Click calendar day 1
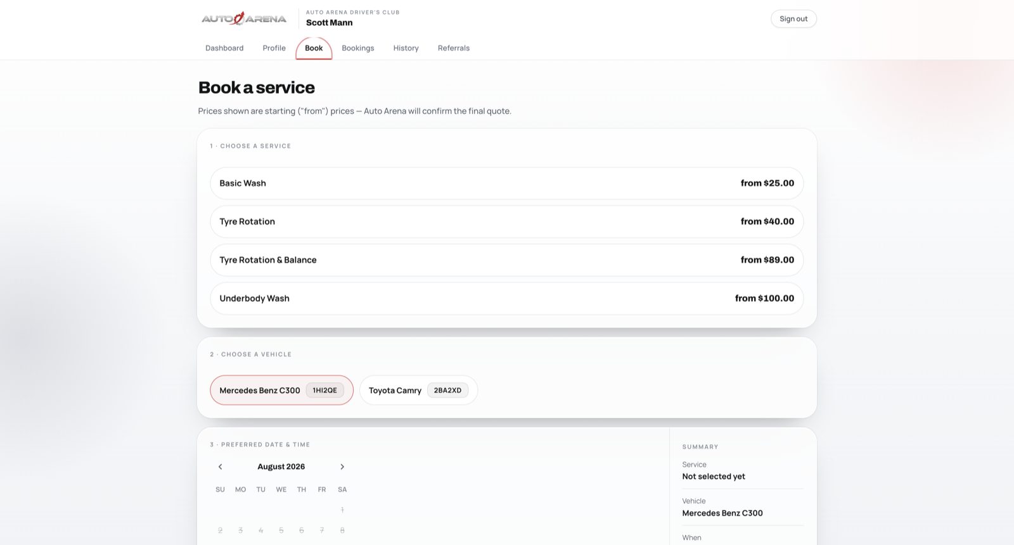The width and height of the screenshot is (1014, 545). coord(342,510)
